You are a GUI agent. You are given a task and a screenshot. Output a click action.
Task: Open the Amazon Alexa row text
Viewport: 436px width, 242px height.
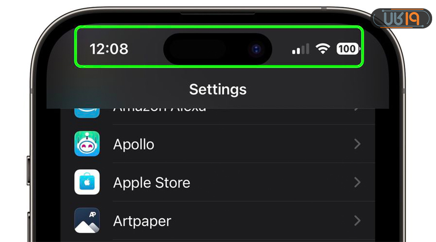coord(159,110)
